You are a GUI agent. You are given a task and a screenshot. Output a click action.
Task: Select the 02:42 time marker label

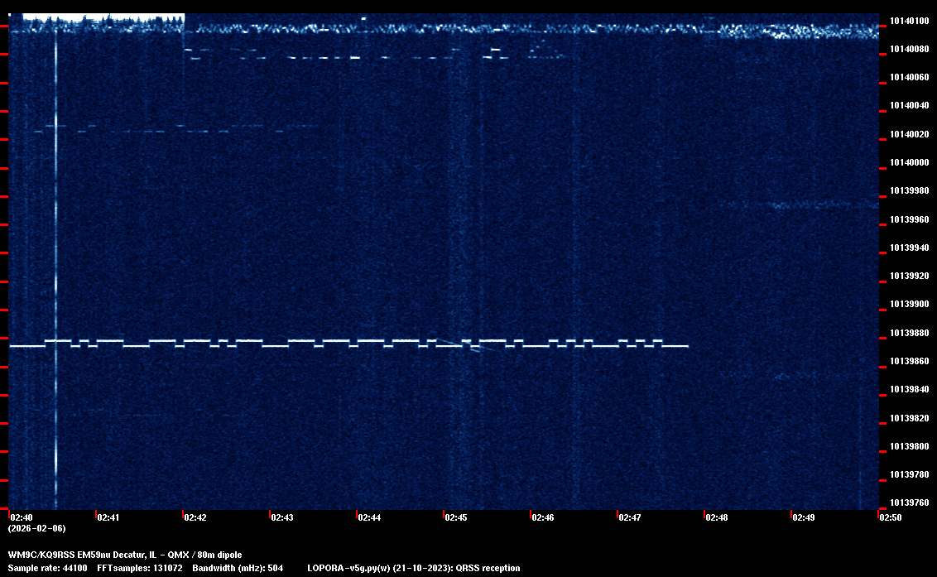point(195,517)
